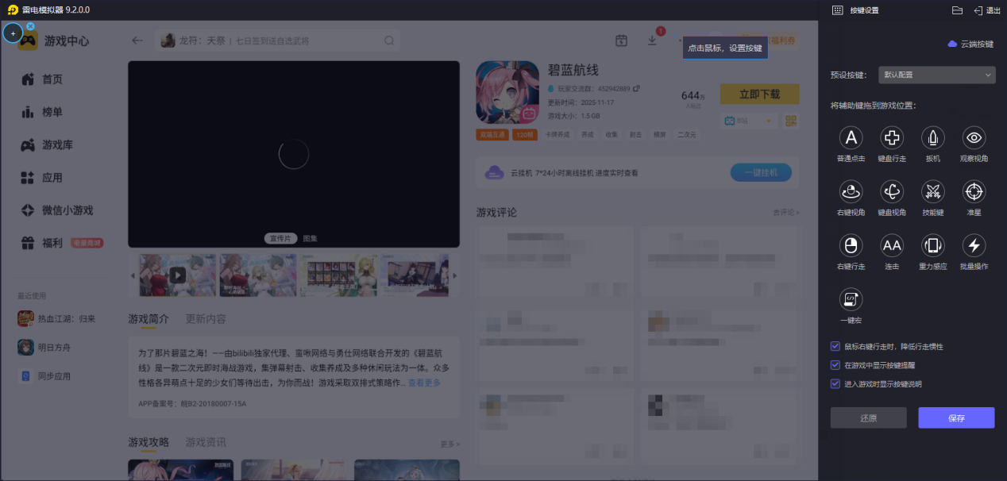Click the search magnifier icon
This screenshot has width=1007, height=481.
pos(389,40)
